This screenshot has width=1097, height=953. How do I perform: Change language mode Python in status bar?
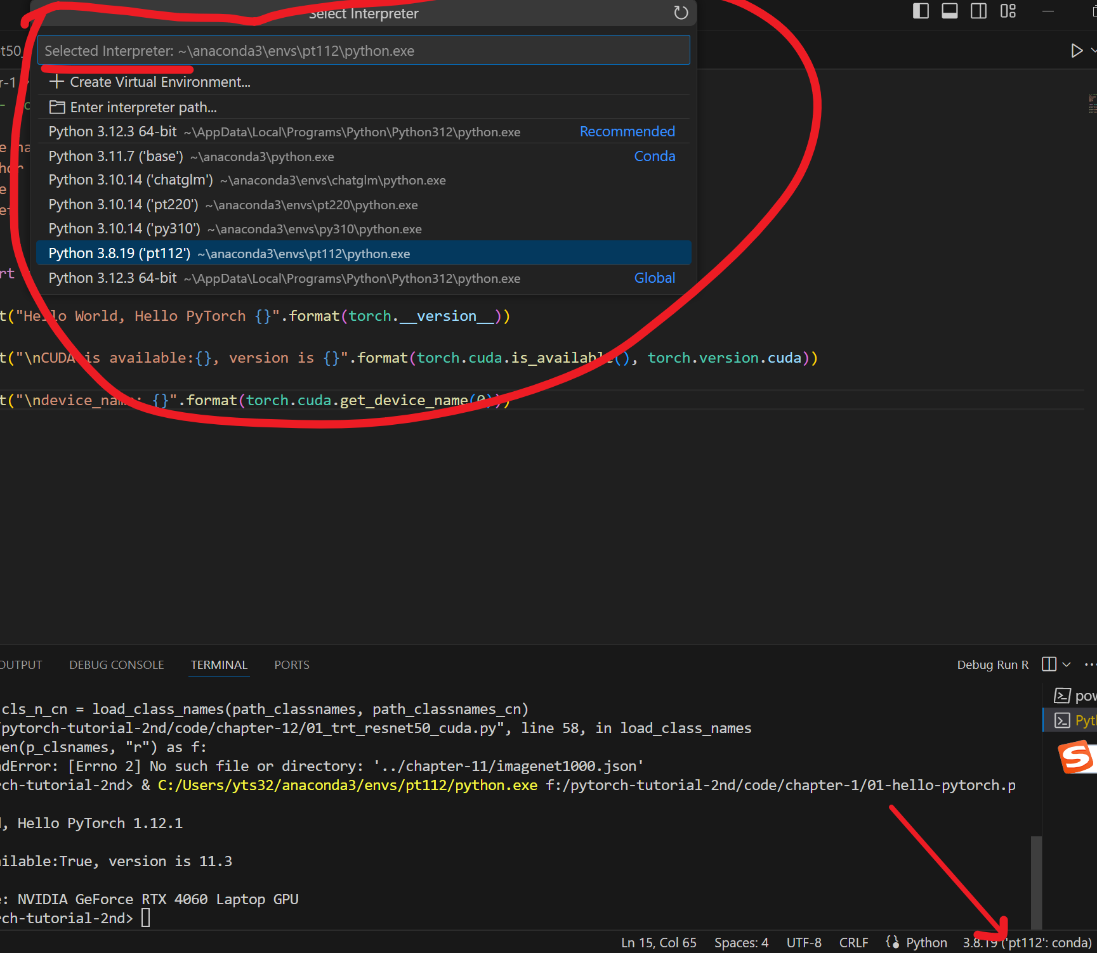coord(926,943)
